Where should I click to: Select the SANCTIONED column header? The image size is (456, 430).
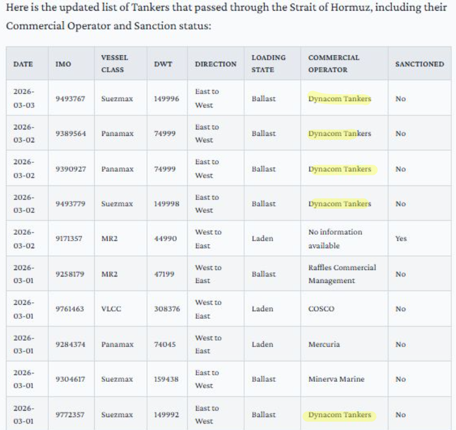pos(420,64)
